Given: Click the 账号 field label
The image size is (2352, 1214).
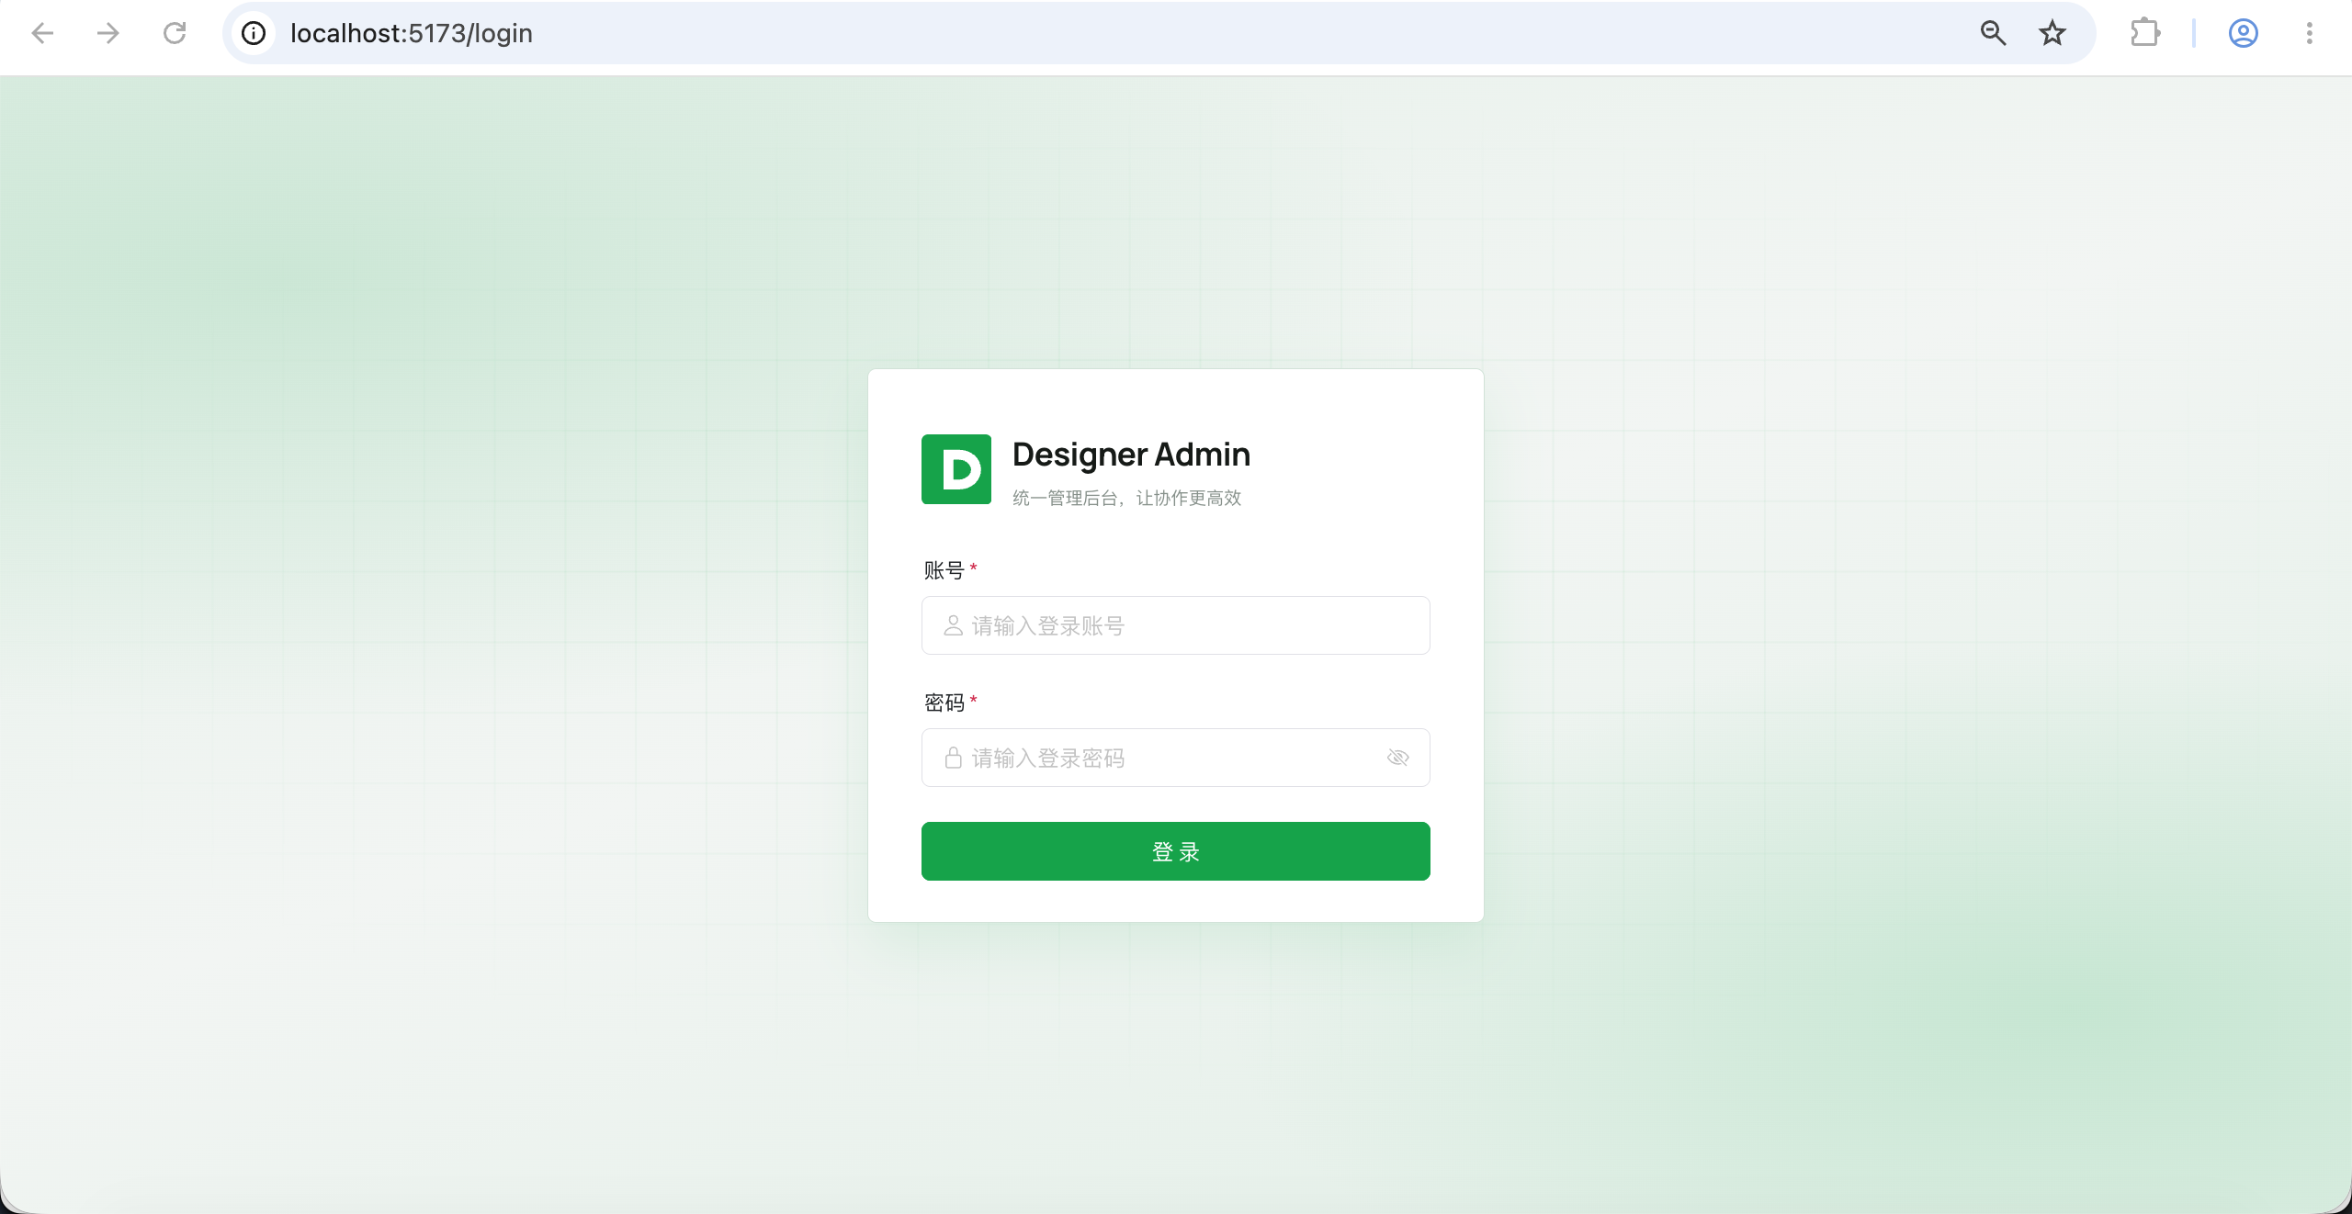Looking at the screenshot, I should pyautogui.click(x=944, y=570).
